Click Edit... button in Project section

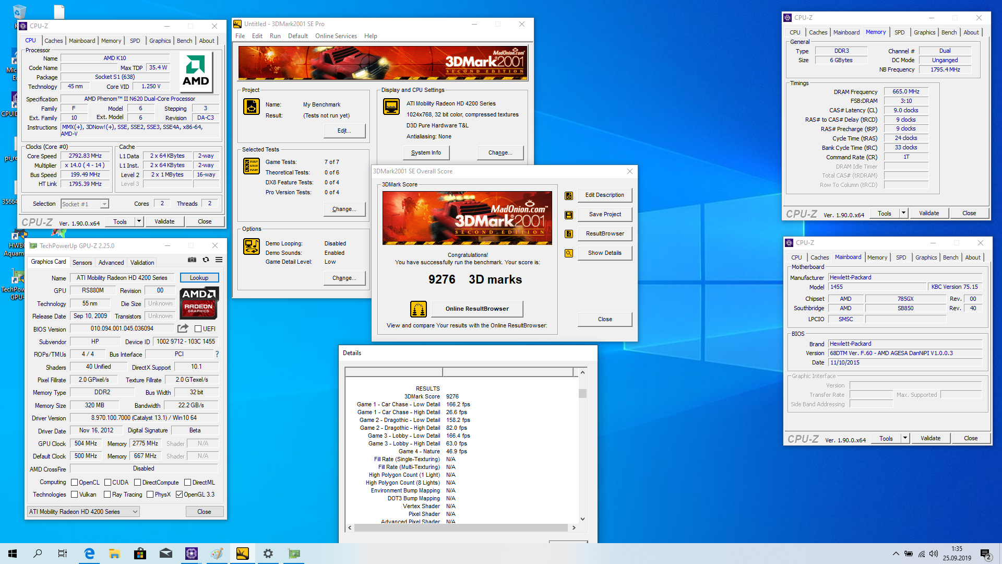[344, 131]
